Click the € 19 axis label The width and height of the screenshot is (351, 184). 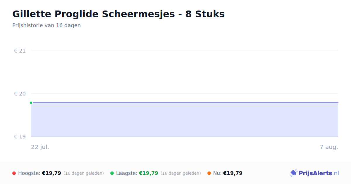(20, 137)
